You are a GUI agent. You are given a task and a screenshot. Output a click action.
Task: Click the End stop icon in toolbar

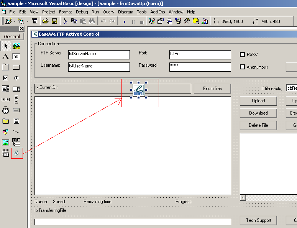pos(142,22)
